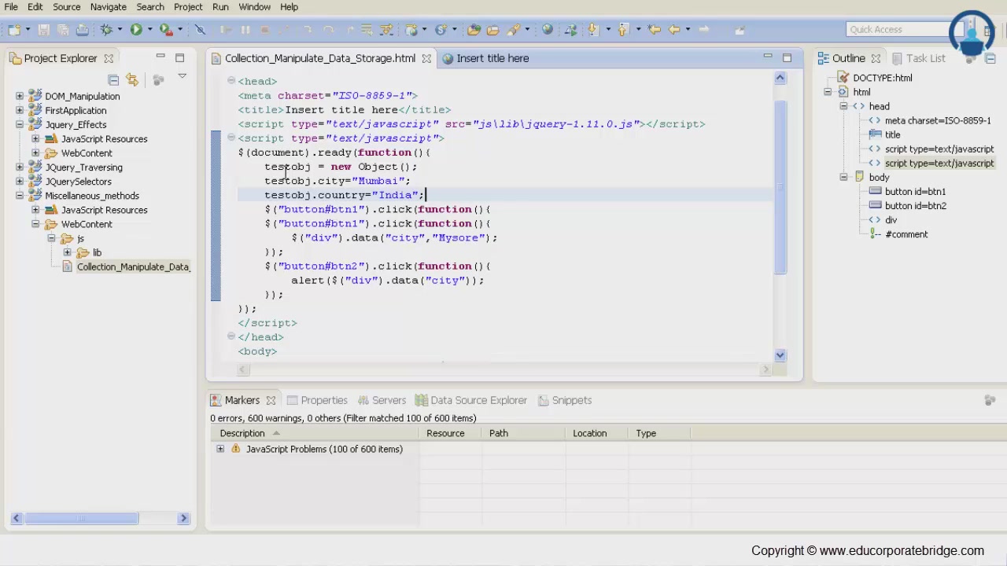
Task: Click the Skip All Breakpoints icon
Action: 200,30
